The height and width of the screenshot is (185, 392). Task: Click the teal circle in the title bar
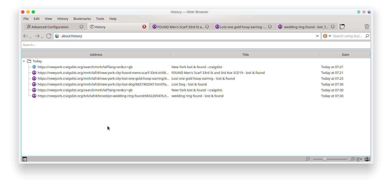359,12
